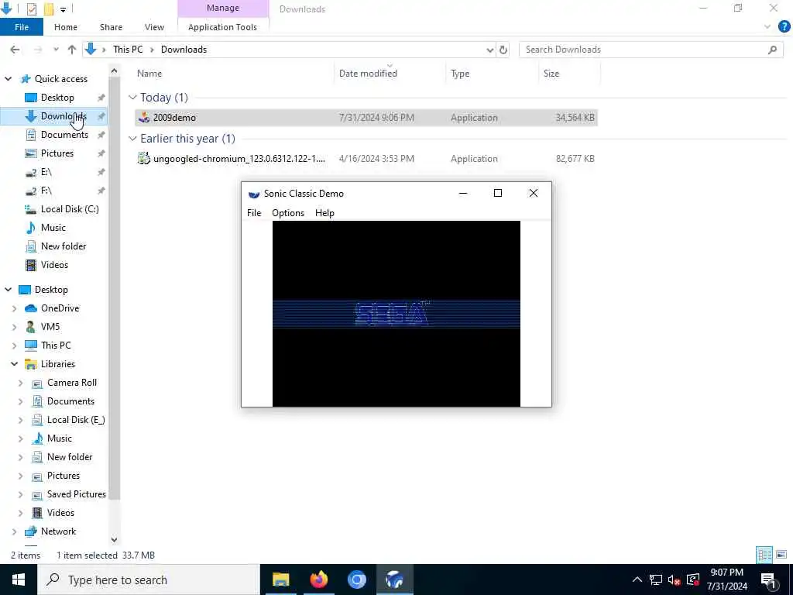Click the New folder quick access toolbar icon
Image resolution: width=793 pixels, height=595 pixels.
click(x=49, y=9)
